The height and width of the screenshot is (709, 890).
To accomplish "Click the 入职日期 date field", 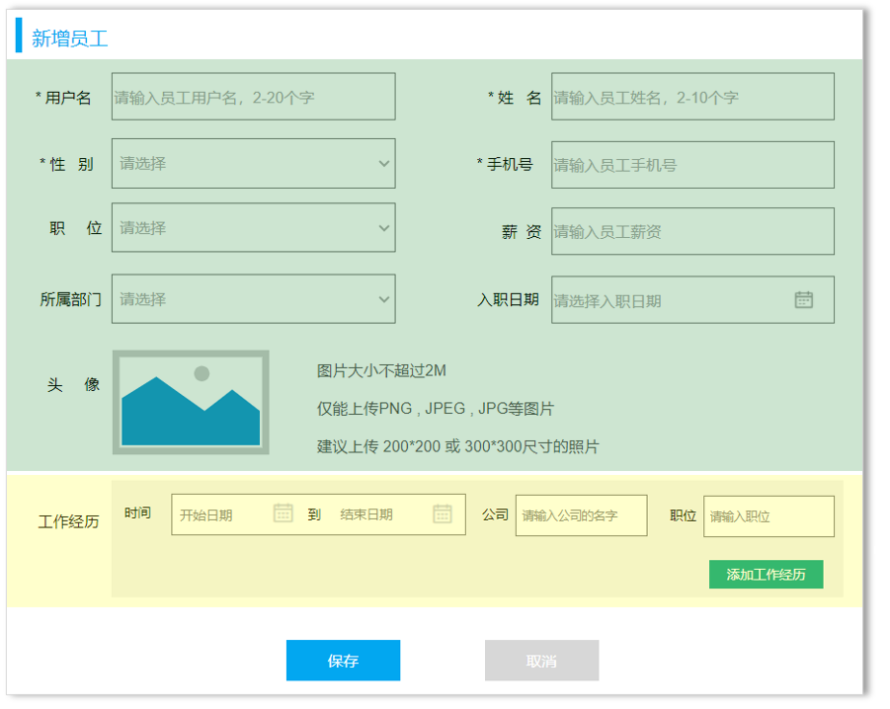I will (672, 300).
